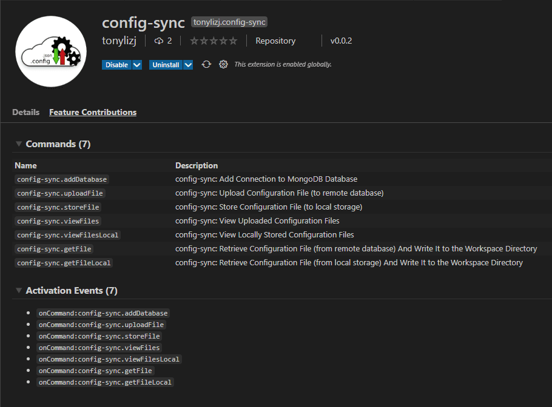Image resolution: width=552 pixels, height=407 pixels.
Task: Collapse the Activation Events (7) section
Action: (x=19, y=290)
